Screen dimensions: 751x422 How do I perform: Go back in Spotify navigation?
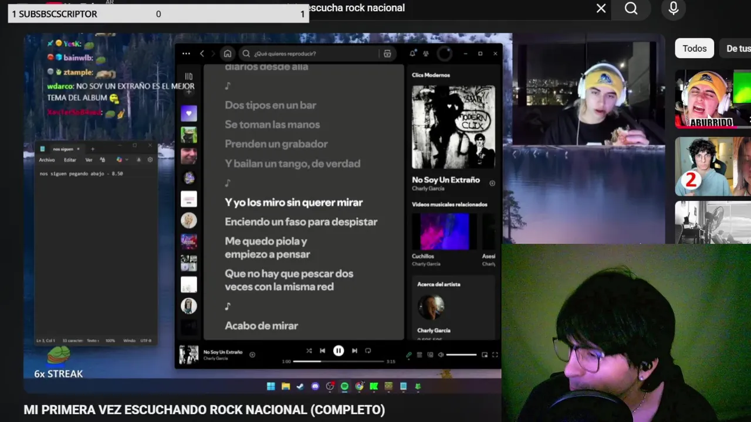pos(202,53)
